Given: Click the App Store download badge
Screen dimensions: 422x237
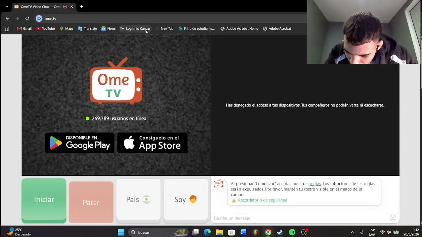Looking at the screenshot, I should [x=152, y=143].
